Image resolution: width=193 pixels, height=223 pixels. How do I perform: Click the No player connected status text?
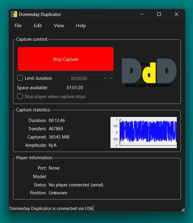tap(76, 185)
